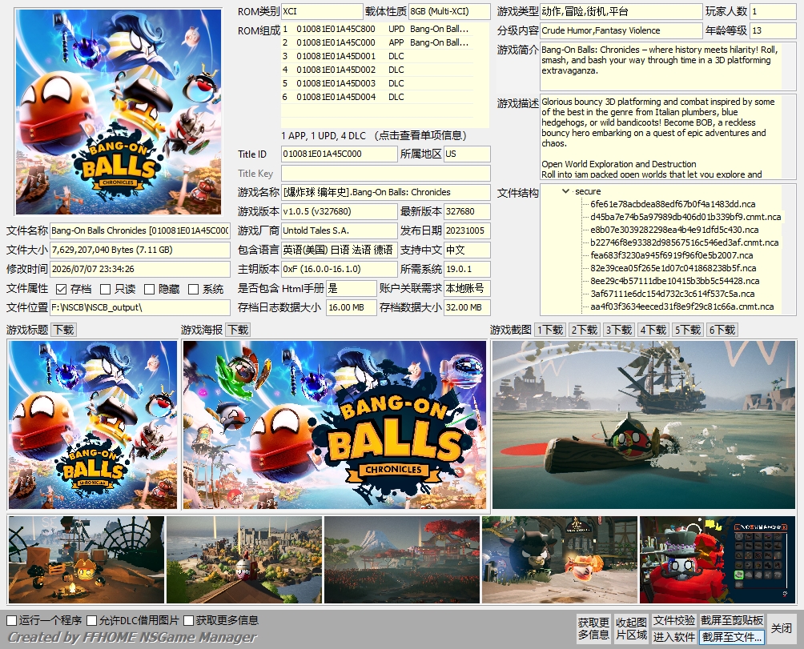Click the empty Title Key field
The width and height of the screenshot is (804, 649).
pyautogui.click(x=386, y=173)
